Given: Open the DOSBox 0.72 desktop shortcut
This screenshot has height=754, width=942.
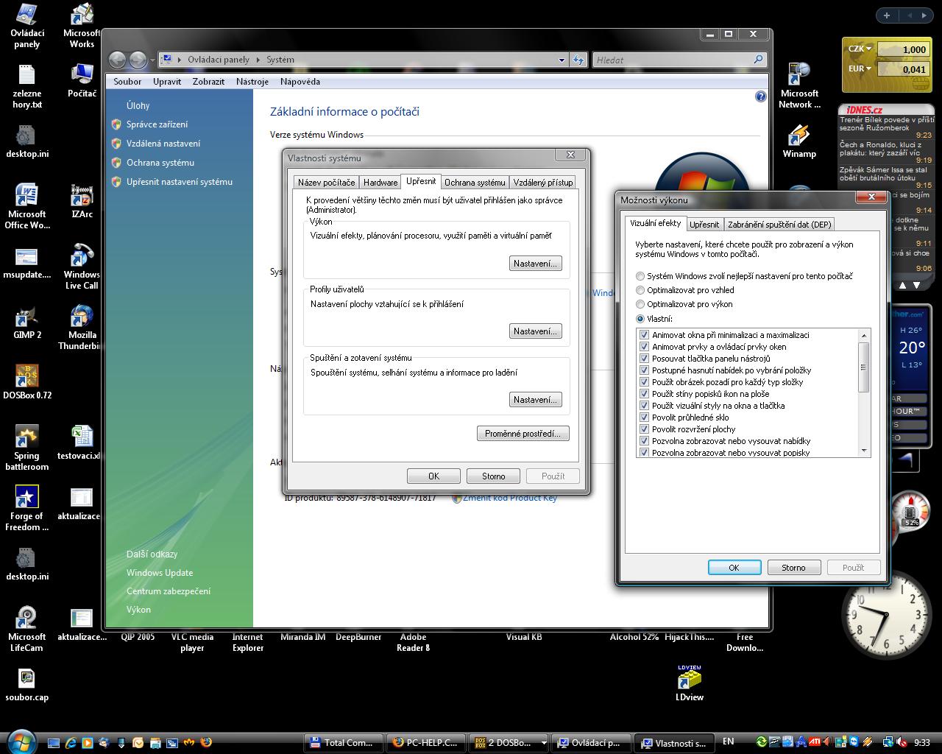Looking at the screenshot, I should [x=27, y=378].
